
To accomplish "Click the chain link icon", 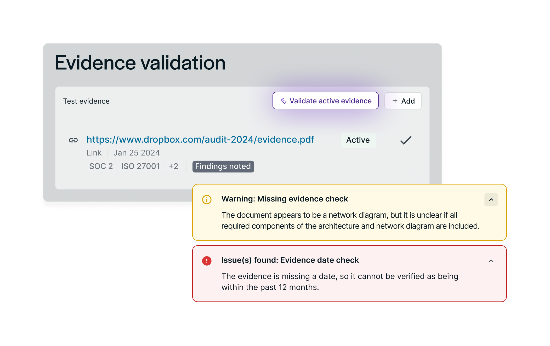I will 73,140.
